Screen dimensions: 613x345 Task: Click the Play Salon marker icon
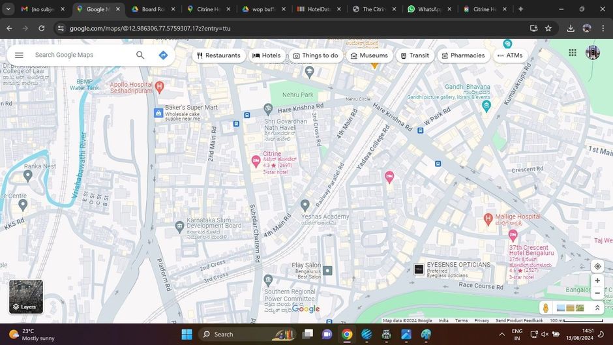coord(327,270)
